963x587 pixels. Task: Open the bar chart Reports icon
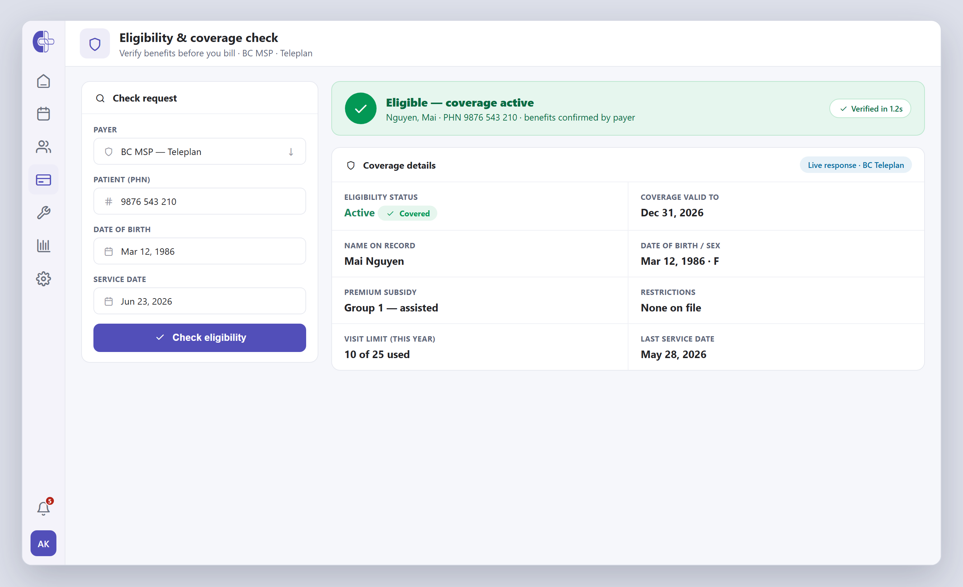43,246
